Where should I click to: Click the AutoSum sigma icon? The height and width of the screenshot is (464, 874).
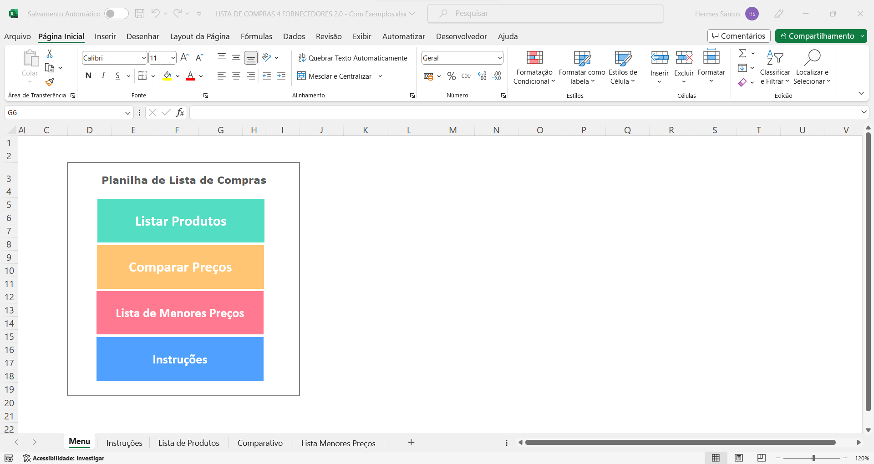coord(742,53)
